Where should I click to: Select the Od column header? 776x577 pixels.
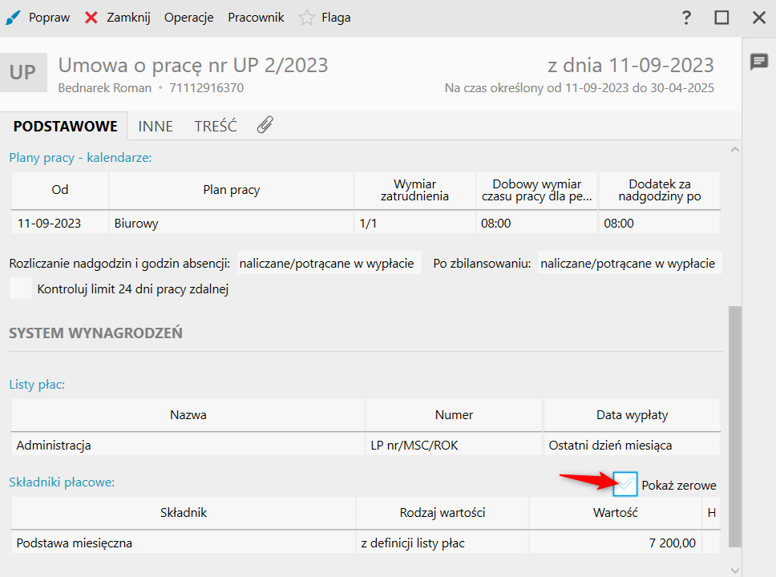click(60, 190)
